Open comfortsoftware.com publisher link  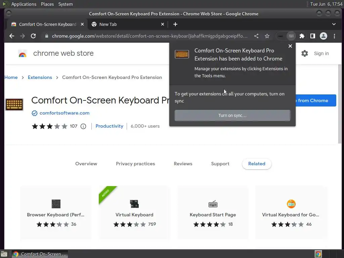(64, 113)
